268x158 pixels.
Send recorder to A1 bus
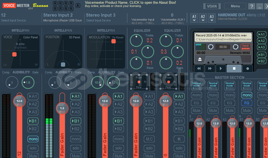(x=261, y=35)
